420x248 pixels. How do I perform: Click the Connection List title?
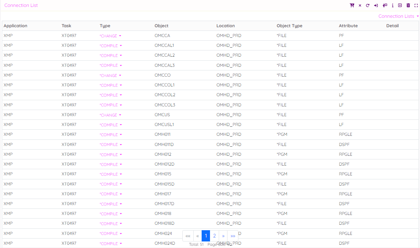[21, 5]
